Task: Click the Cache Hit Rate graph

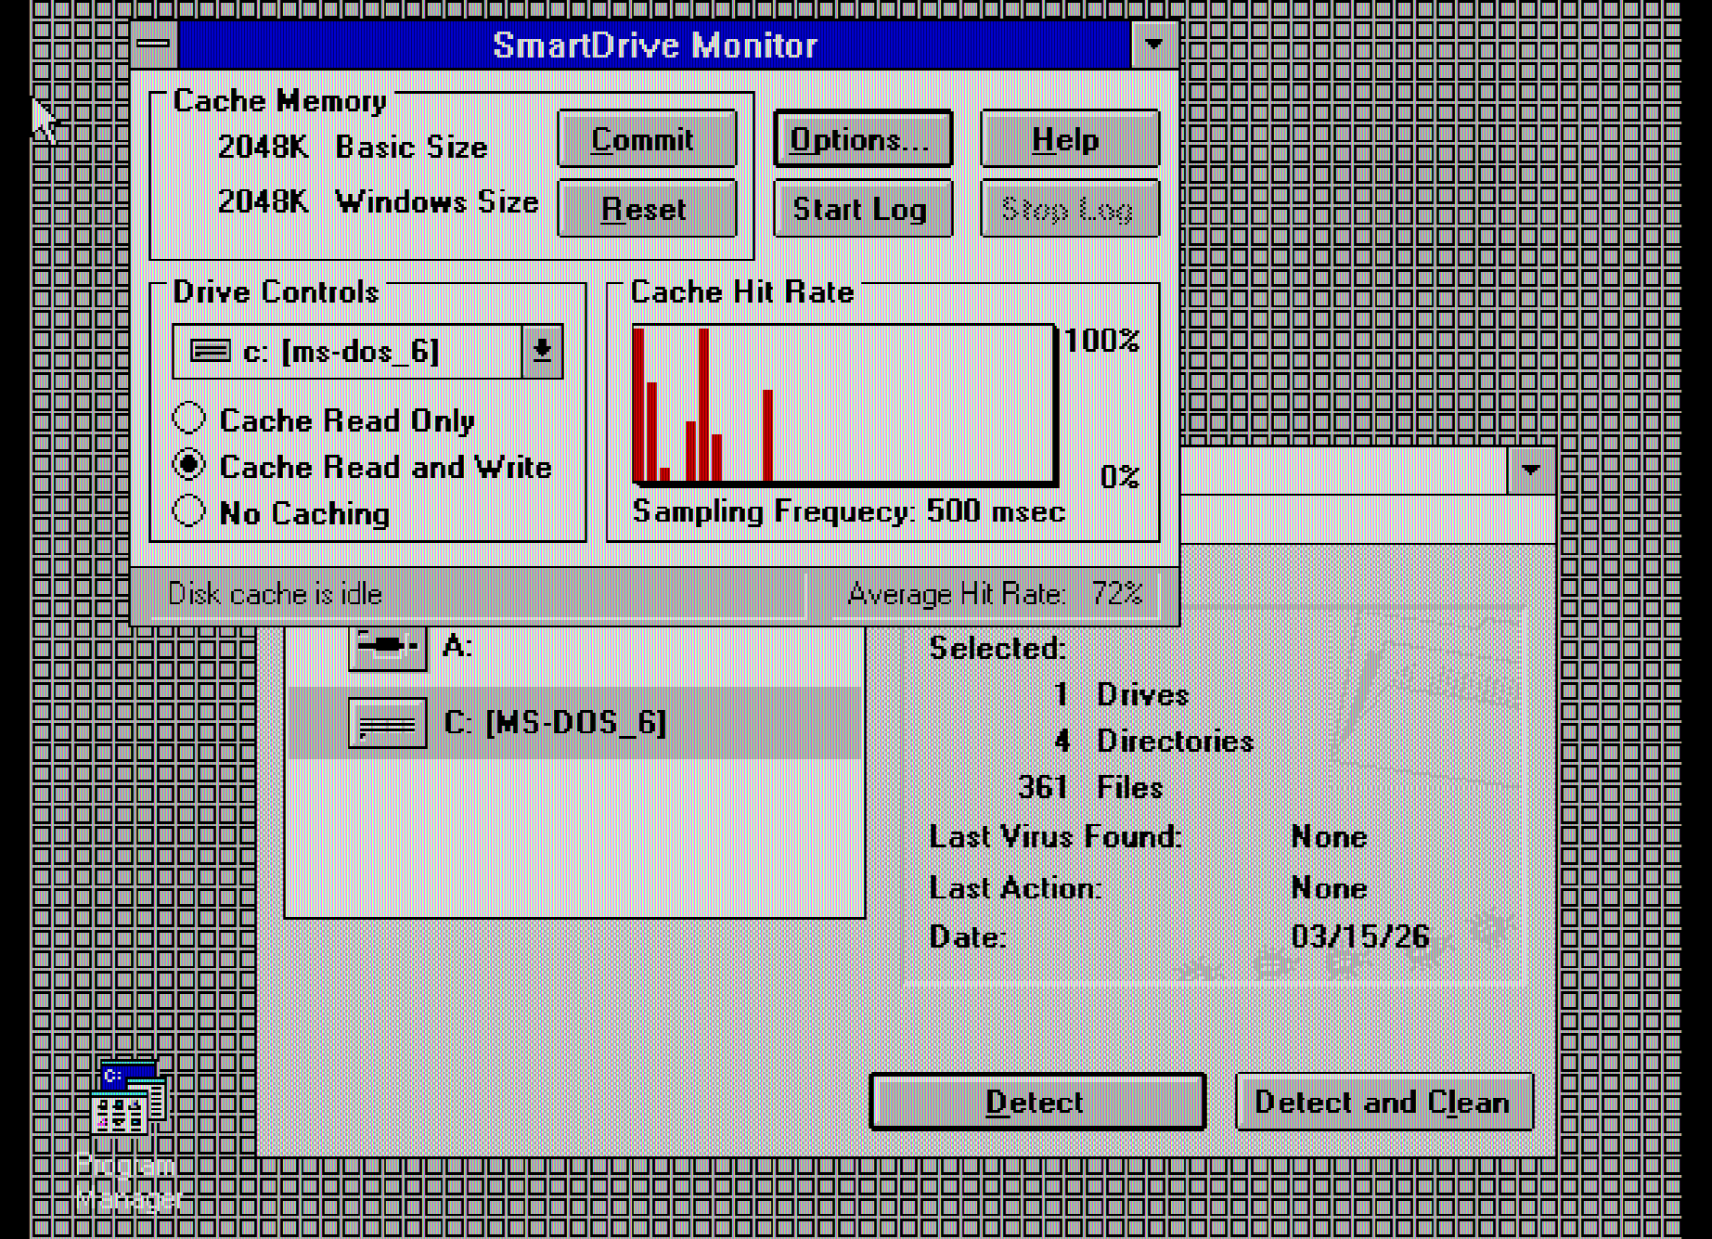Action: point(844,406)
